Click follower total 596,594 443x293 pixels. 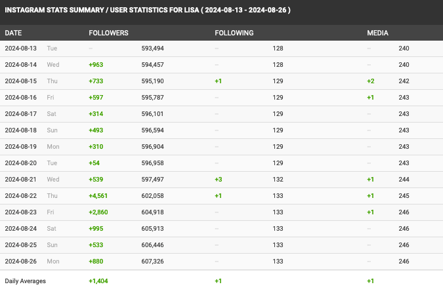click(152, 130)
